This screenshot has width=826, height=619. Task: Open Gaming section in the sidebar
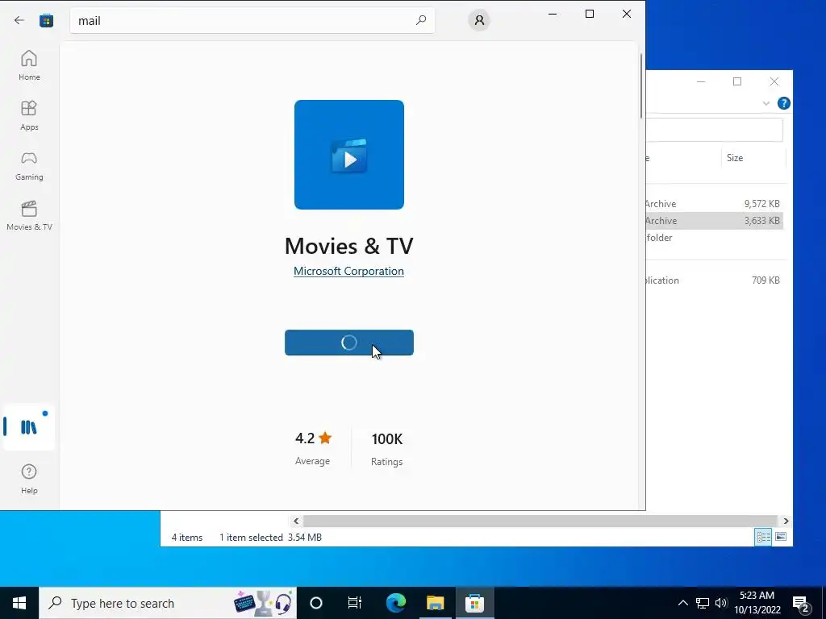point(29,165)
